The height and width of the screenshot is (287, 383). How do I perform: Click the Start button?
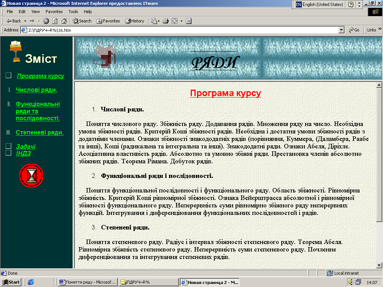[11, 282]
